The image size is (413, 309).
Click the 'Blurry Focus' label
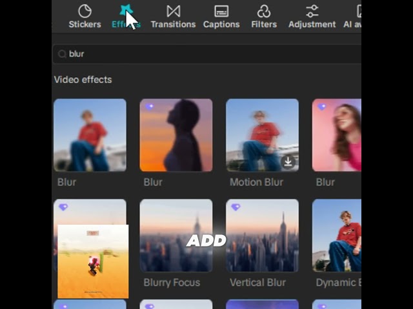172,283
